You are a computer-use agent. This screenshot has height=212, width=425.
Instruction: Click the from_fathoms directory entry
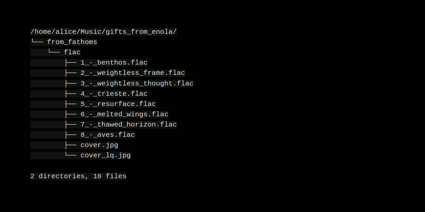click(x=72, y=42)
